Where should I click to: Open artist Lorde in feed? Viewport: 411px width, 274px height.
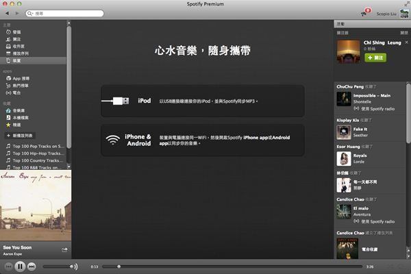click(x=358, y=162)
